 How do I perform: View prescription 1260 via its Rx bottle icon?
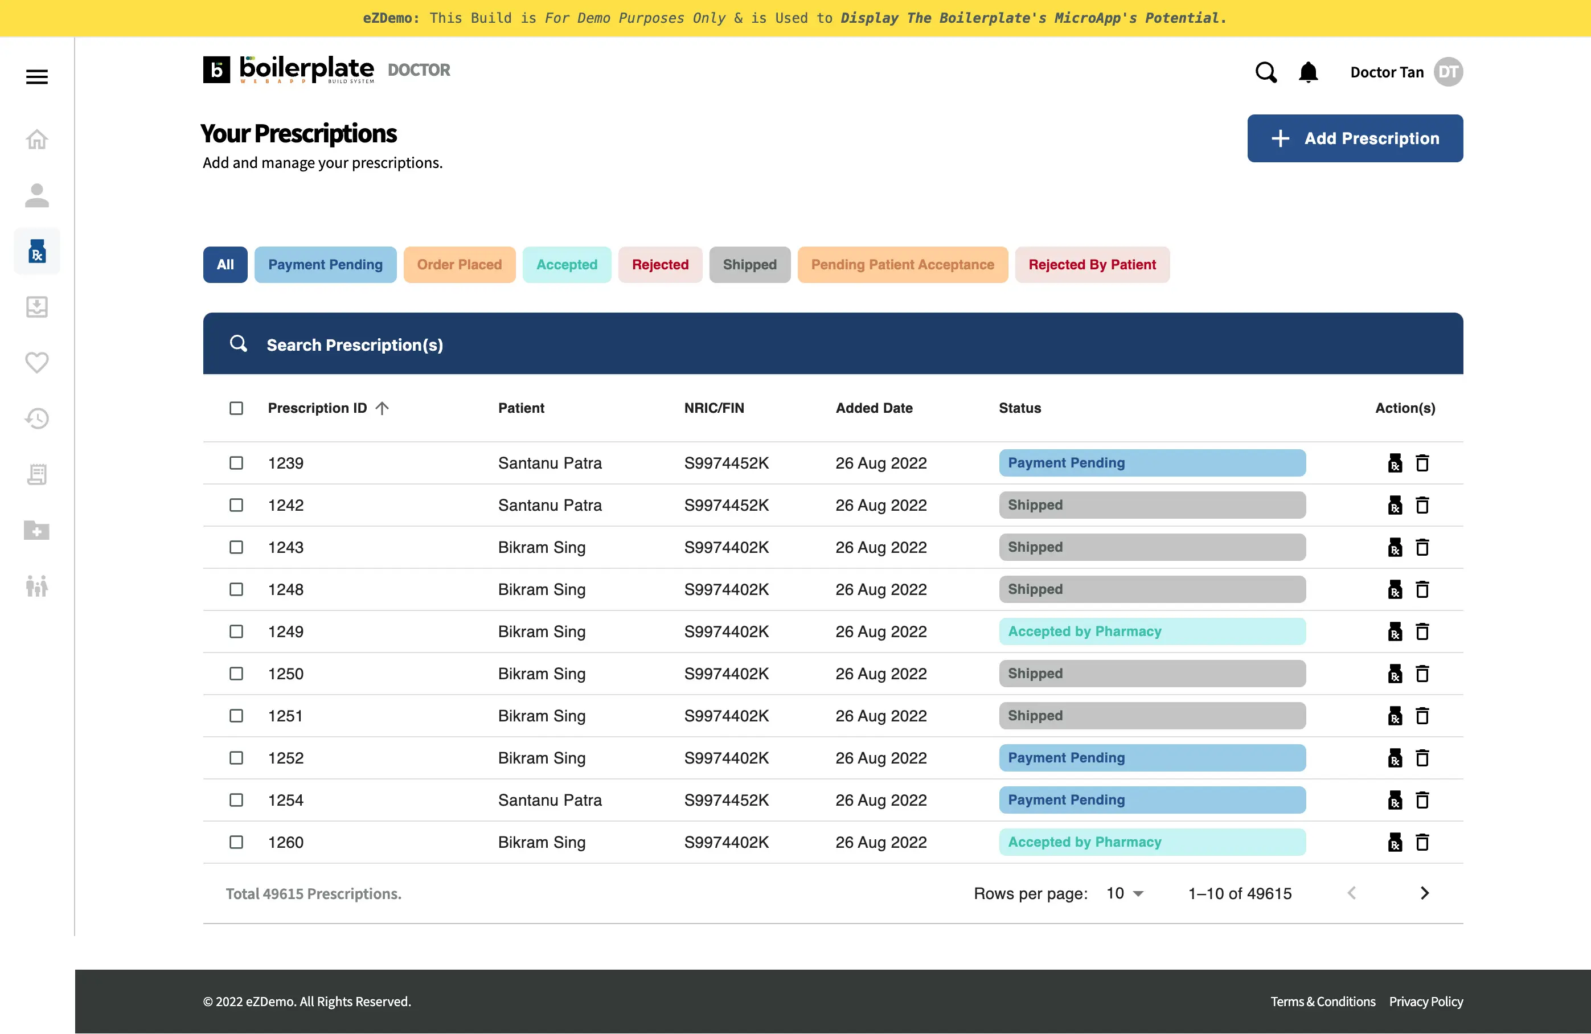pyautogui.click(x=1395, y=842)
